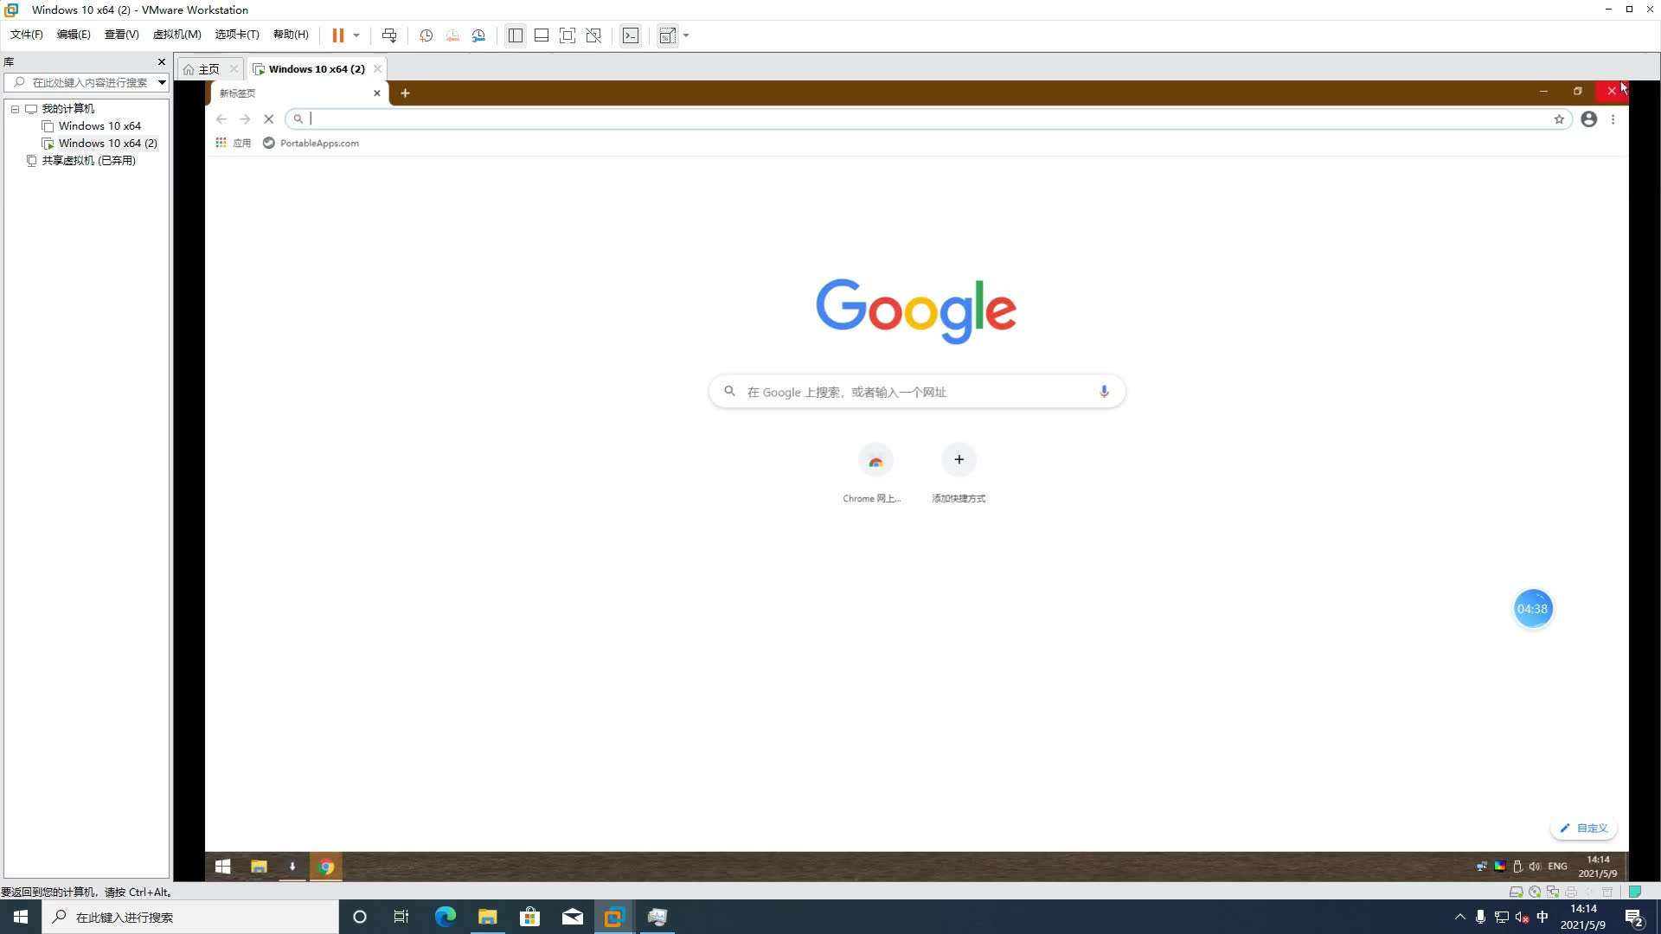Open the 查看(V) menu
The height and width of the screenshot is (934, 1661).
click(119, 35)
